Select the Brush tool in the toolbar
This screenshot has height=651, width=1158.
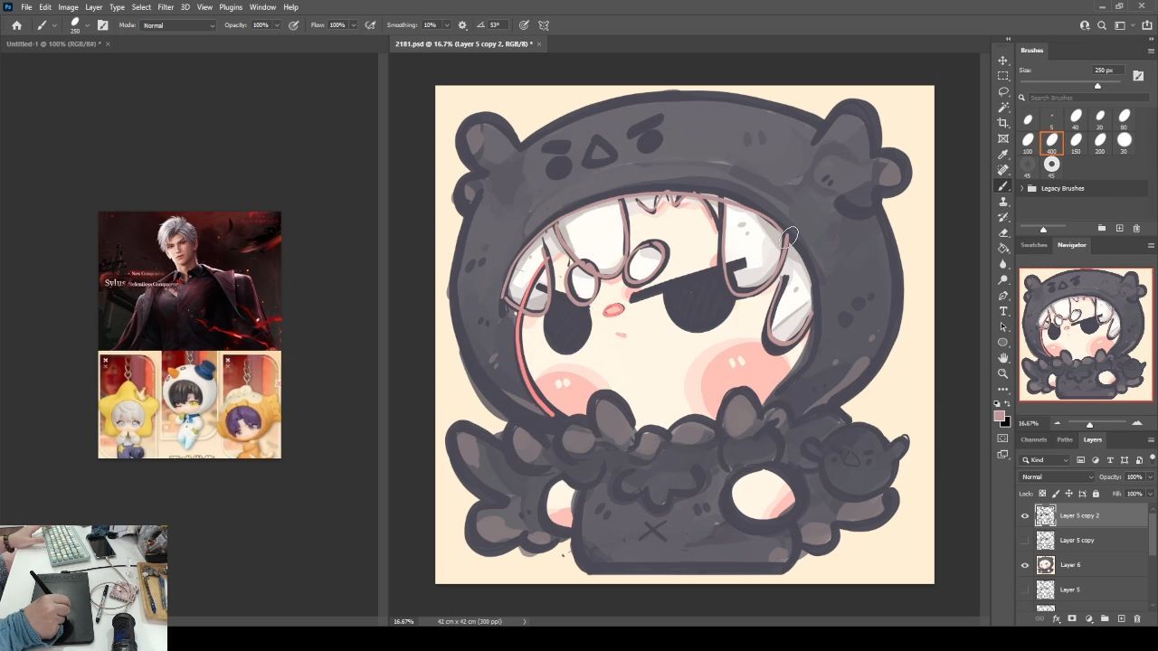pyautogui.click(x=1003, y=185)
